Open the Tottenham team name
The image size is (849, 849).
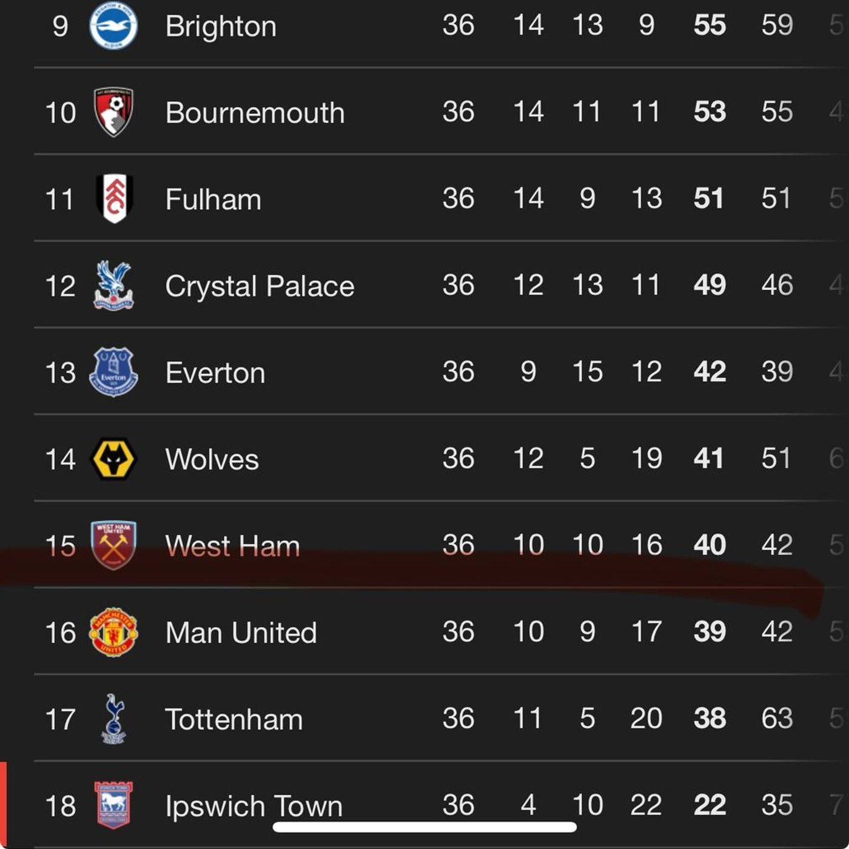233,720
